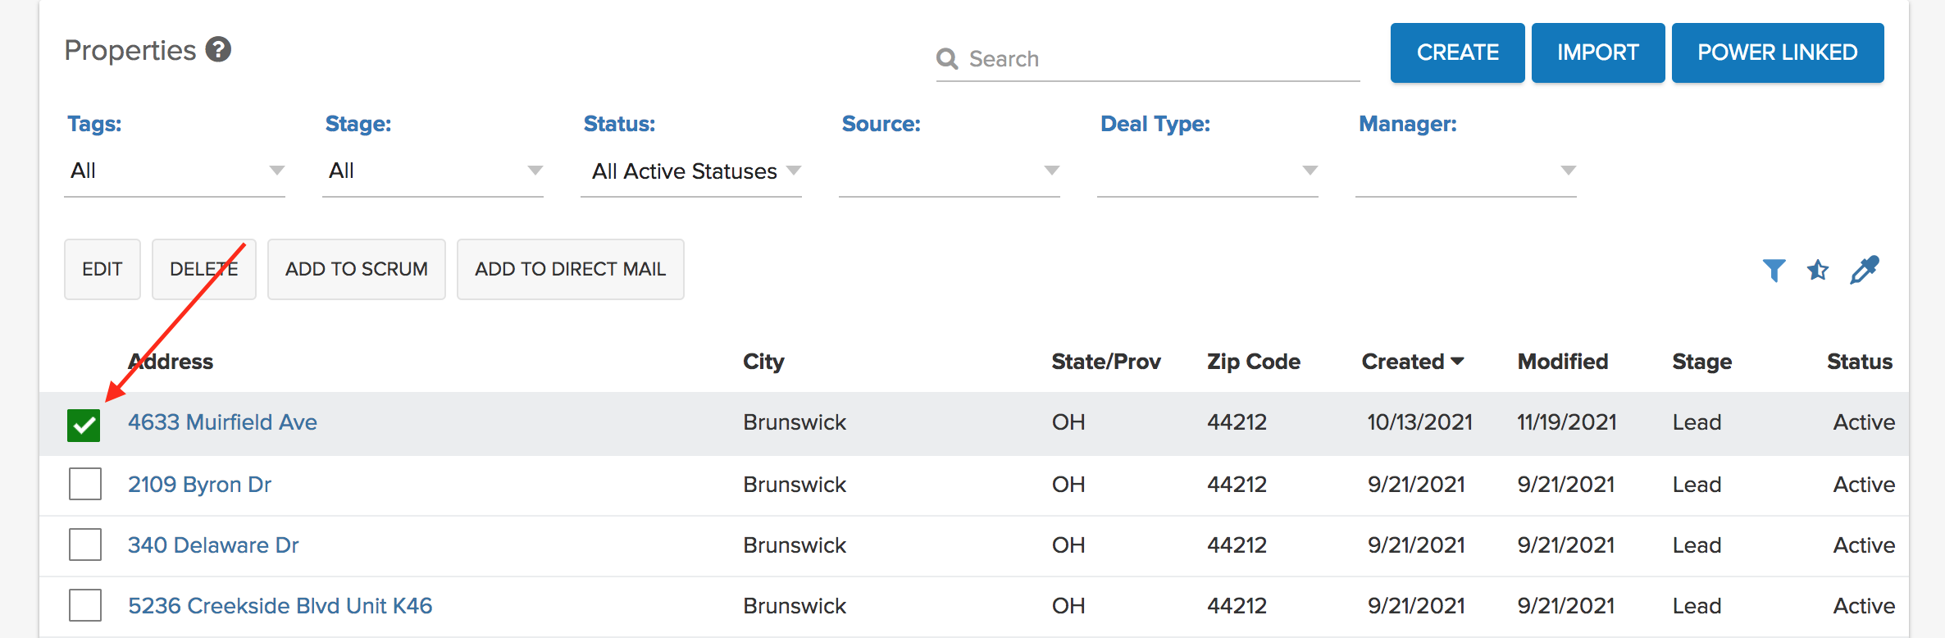This screenshot has width=1945, height=638.
Task: Uncheck the 4633 Muirfield Ave checkbox
Action: tap(84, 425)
